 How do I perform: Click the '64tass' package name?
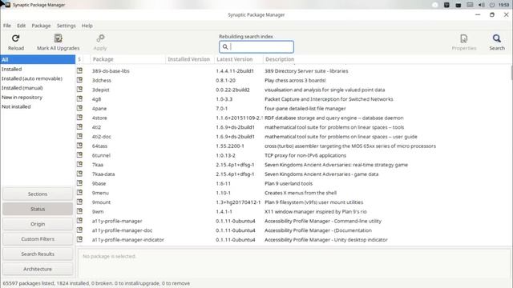pyautogui.click(x=99, y=146)
